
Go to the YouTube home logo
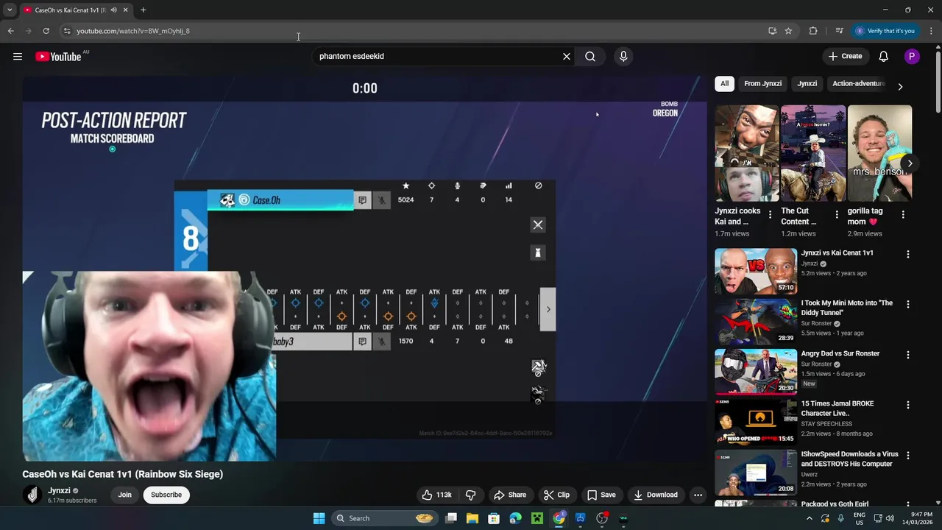point(58,57)
